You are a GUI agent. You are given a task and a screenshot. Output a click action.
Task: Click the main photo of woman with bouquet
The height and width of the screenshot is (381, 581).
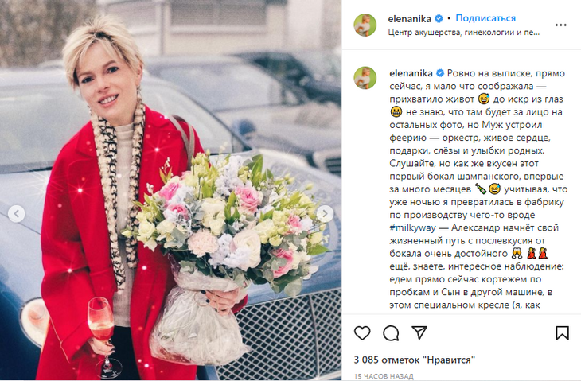pyautogui.click(x=171, y=190)
